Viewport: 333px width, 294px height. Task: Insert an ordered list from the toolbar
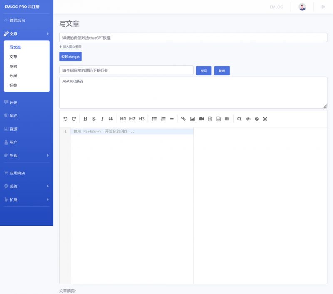click(x=163, y=119)
